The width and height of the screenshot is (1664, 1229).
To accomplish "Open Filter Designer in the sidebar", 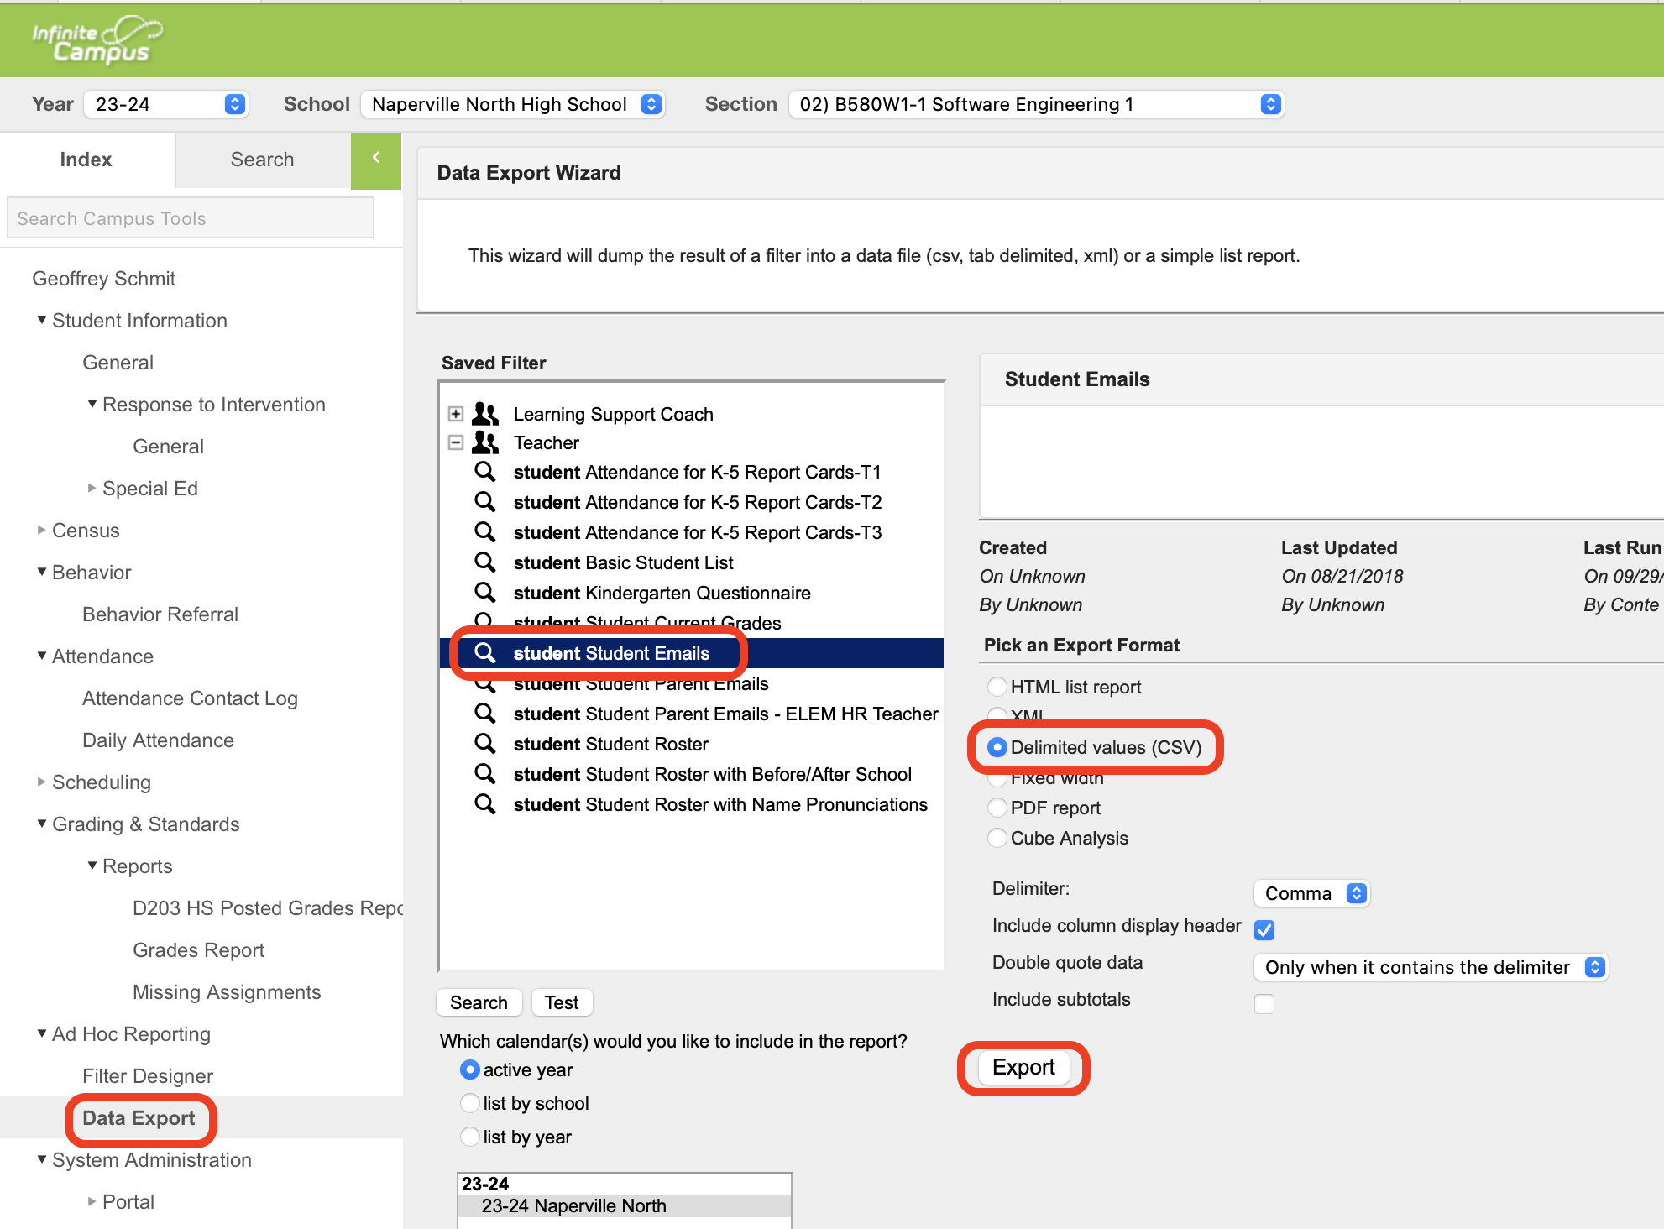I will (148, 1076).
